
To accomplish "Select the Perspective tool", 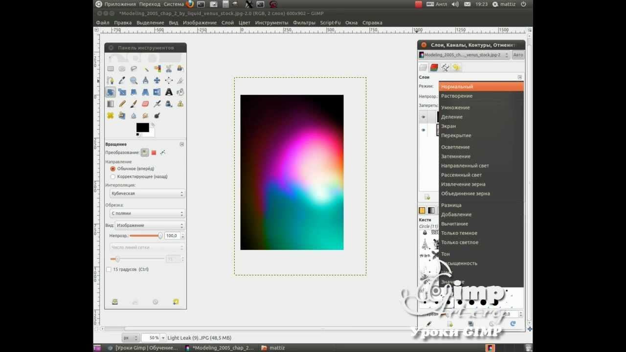I will coord(145,92).
